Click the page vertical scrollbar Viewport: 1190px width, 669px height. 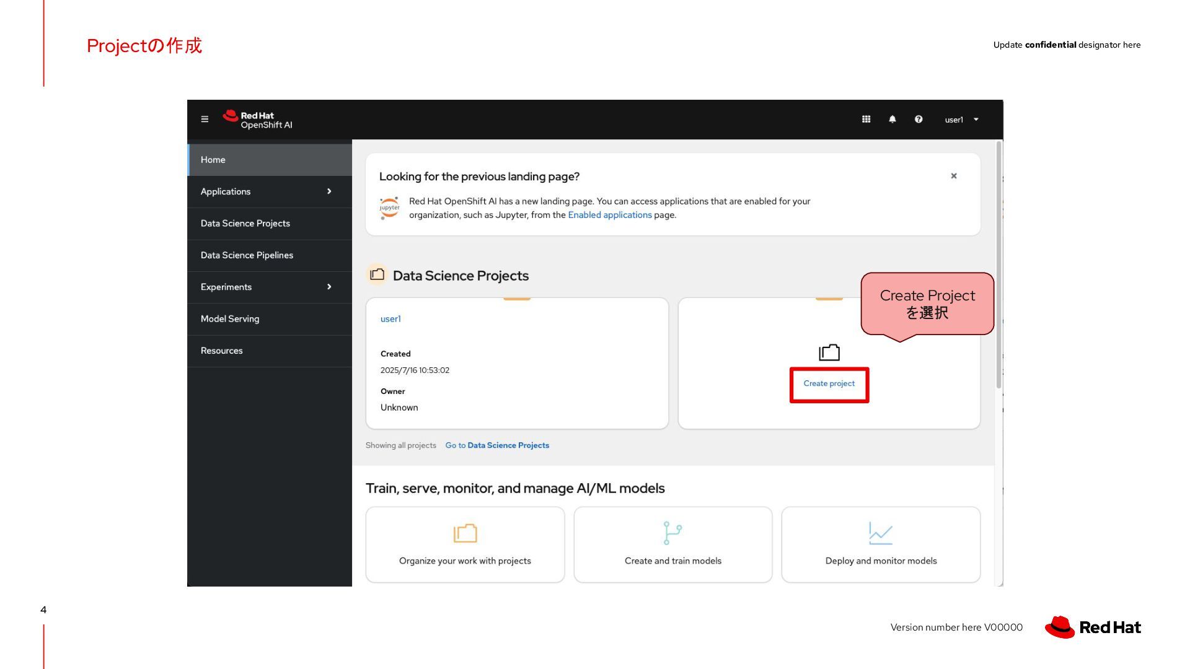[x=998, y=265]
